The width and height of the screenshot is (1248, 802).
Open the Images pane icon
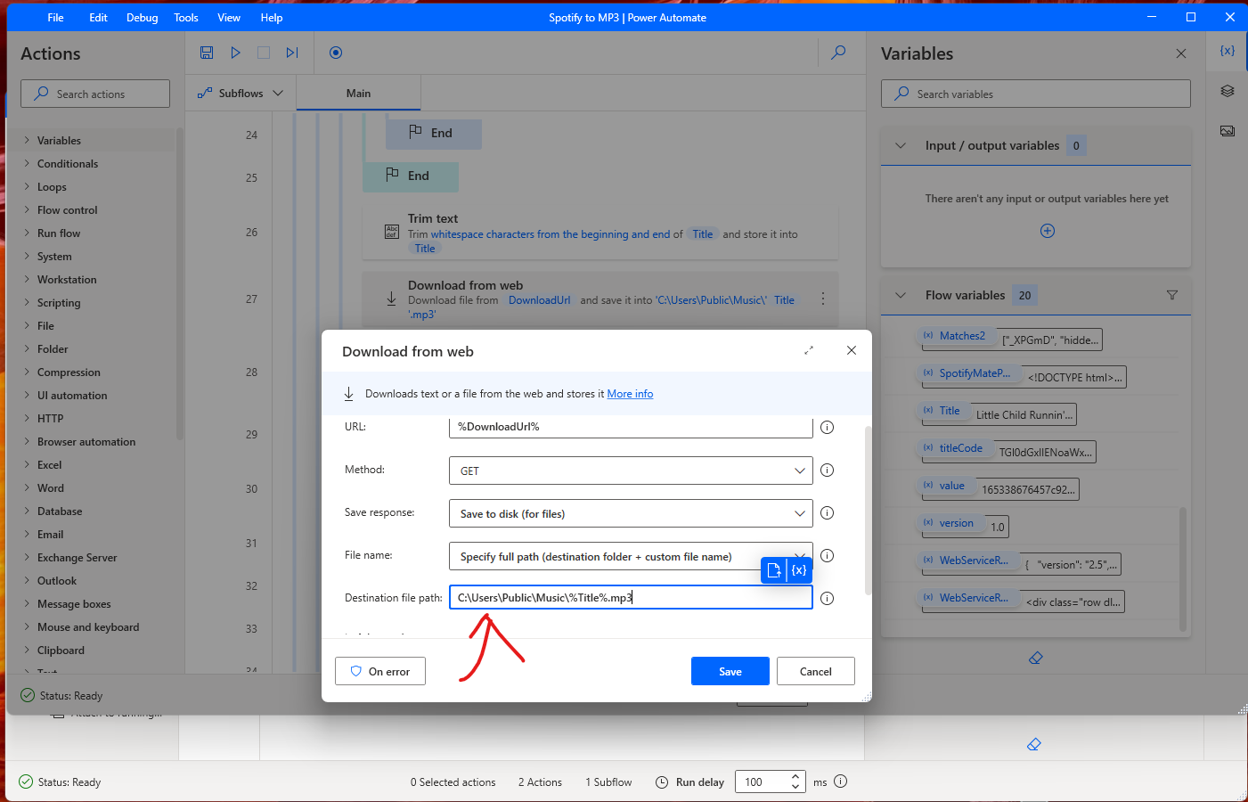[1228, 130]
